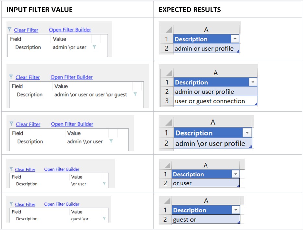Click Open Filter Builder above 'admin \or user or user \or guest'
The width and height of the screenshot is (303, 230).
pos(71,77)
